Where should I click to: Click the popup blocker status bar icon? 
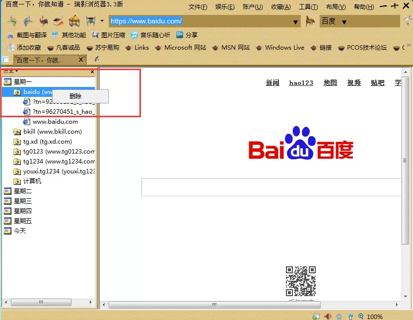(316, 317)
